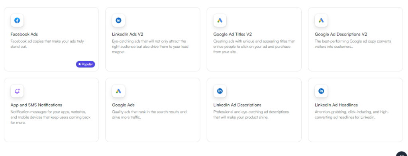The height and width of the screenshot is (156, 408).
Task: Click description 'Attention-grabbing, click-inducing, and high-converting'
Action: [x=352, y=115]
